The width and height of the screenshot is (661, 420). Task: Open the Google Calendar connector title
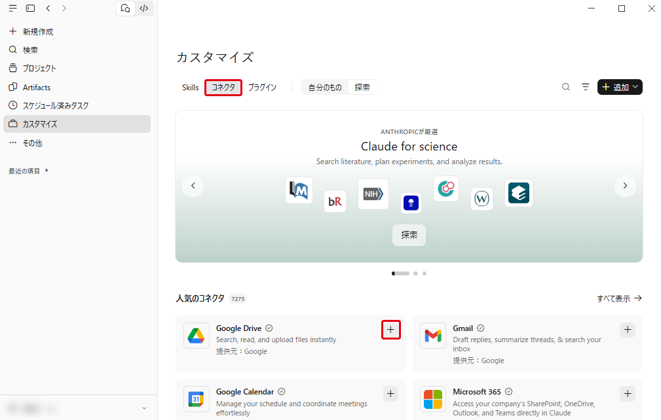(245, 392)
